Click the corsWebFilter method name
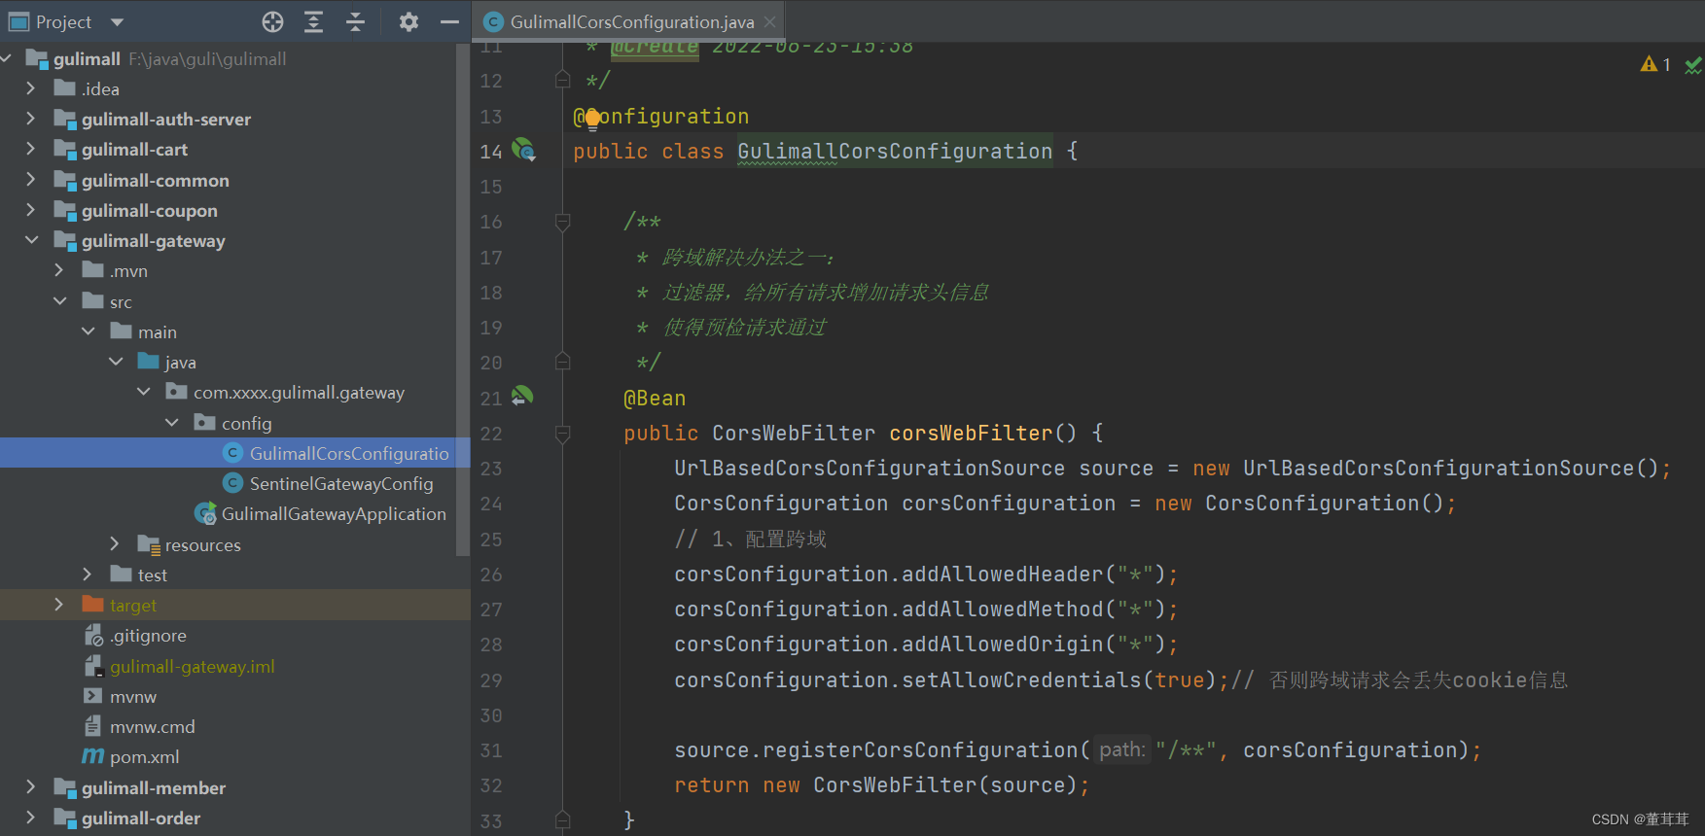 [x=971, y=433]
